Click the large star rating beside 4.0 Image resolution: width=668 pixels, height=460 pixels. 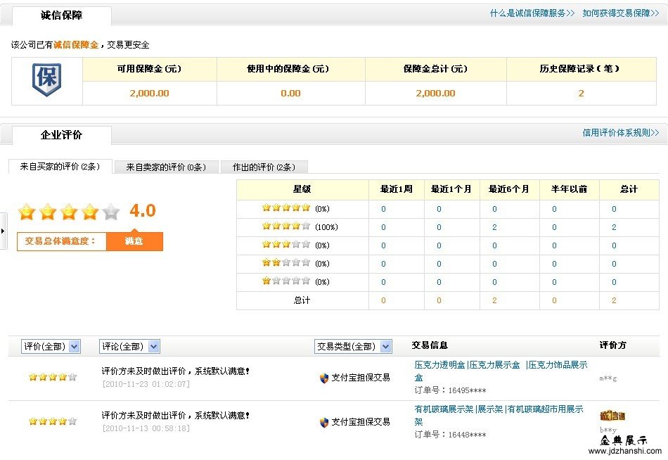pos(69,212)
